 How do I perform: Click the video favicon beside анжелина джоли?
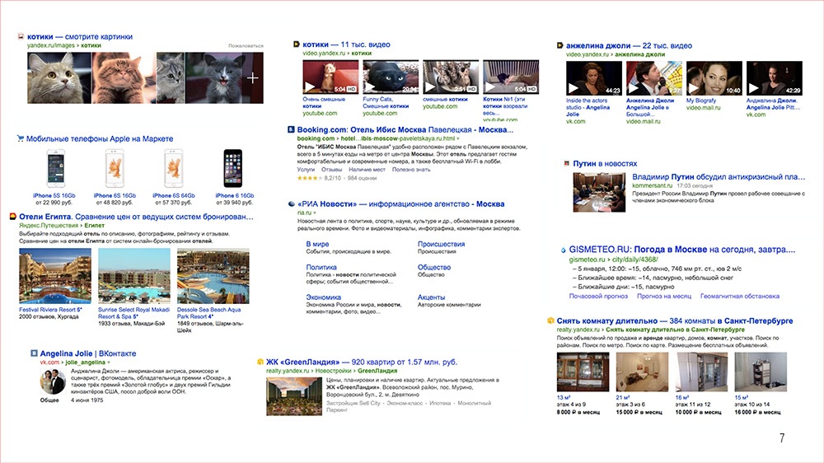(x=560, y=45)
